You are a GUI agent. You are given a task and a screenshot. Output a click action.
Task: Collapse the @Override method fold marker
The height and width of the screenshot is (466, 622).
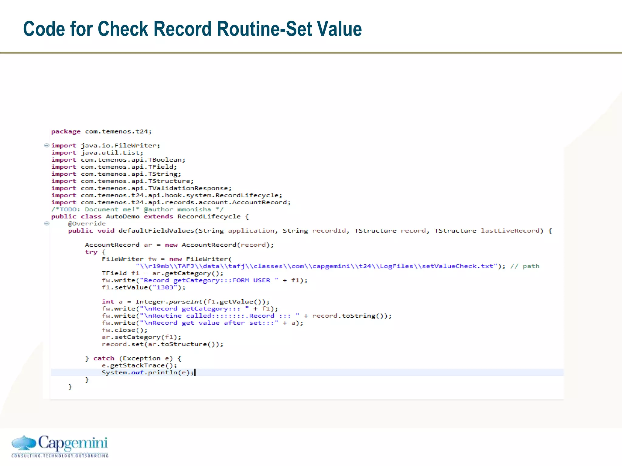46,223
